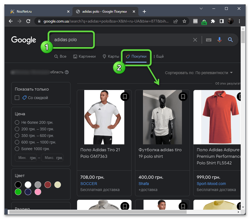Filter by pink color
Viewport: 250px width, 219px height.
tap(38, 192)
